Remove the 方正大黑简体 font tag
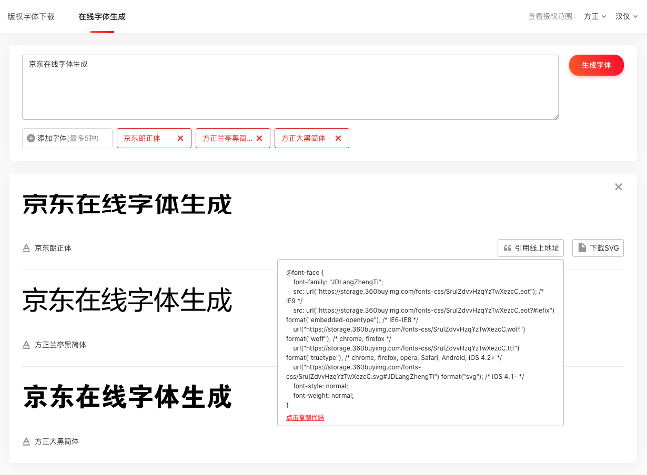The width and height of the screenshot is (647, 475). [338, 138]
